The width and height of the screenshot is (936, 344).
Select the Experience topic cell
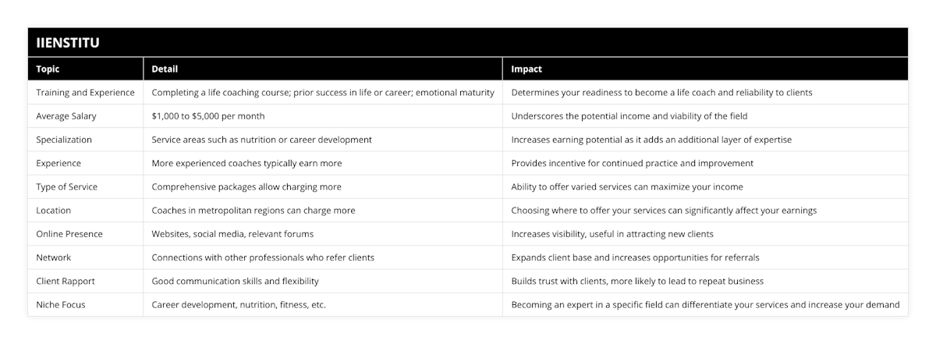click(58, 163)
